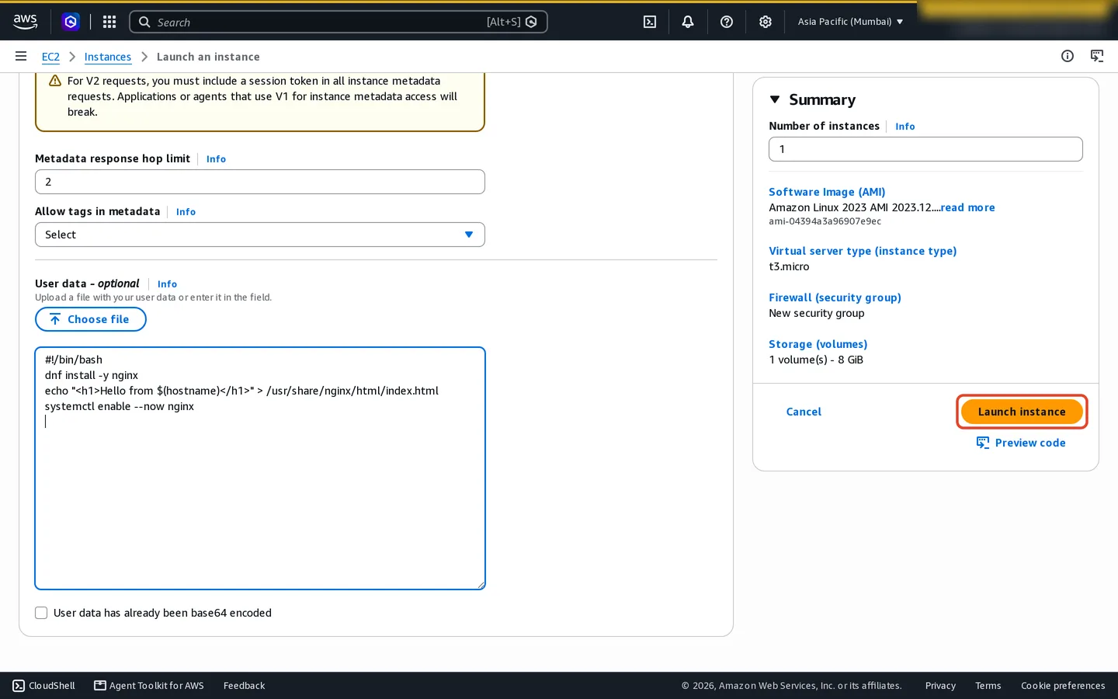Open Virtual server type (instance type) link
This screenshot has width=1118, height=699.
[x=863, y=251]
